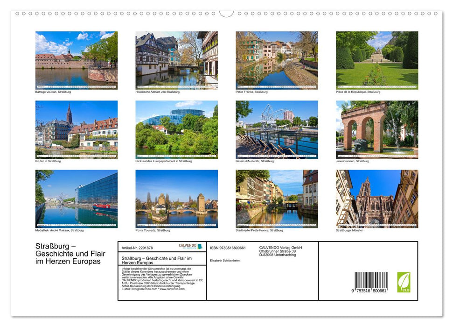Image resolution: width=453 pixels, height=327 pixels.
Task: Click the copyright notice paragraph
Action: pyautogui.click(x=162, y=279)
